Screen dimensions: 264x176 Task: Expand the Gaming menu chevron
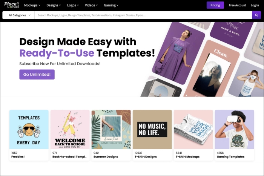pos(118,5)
